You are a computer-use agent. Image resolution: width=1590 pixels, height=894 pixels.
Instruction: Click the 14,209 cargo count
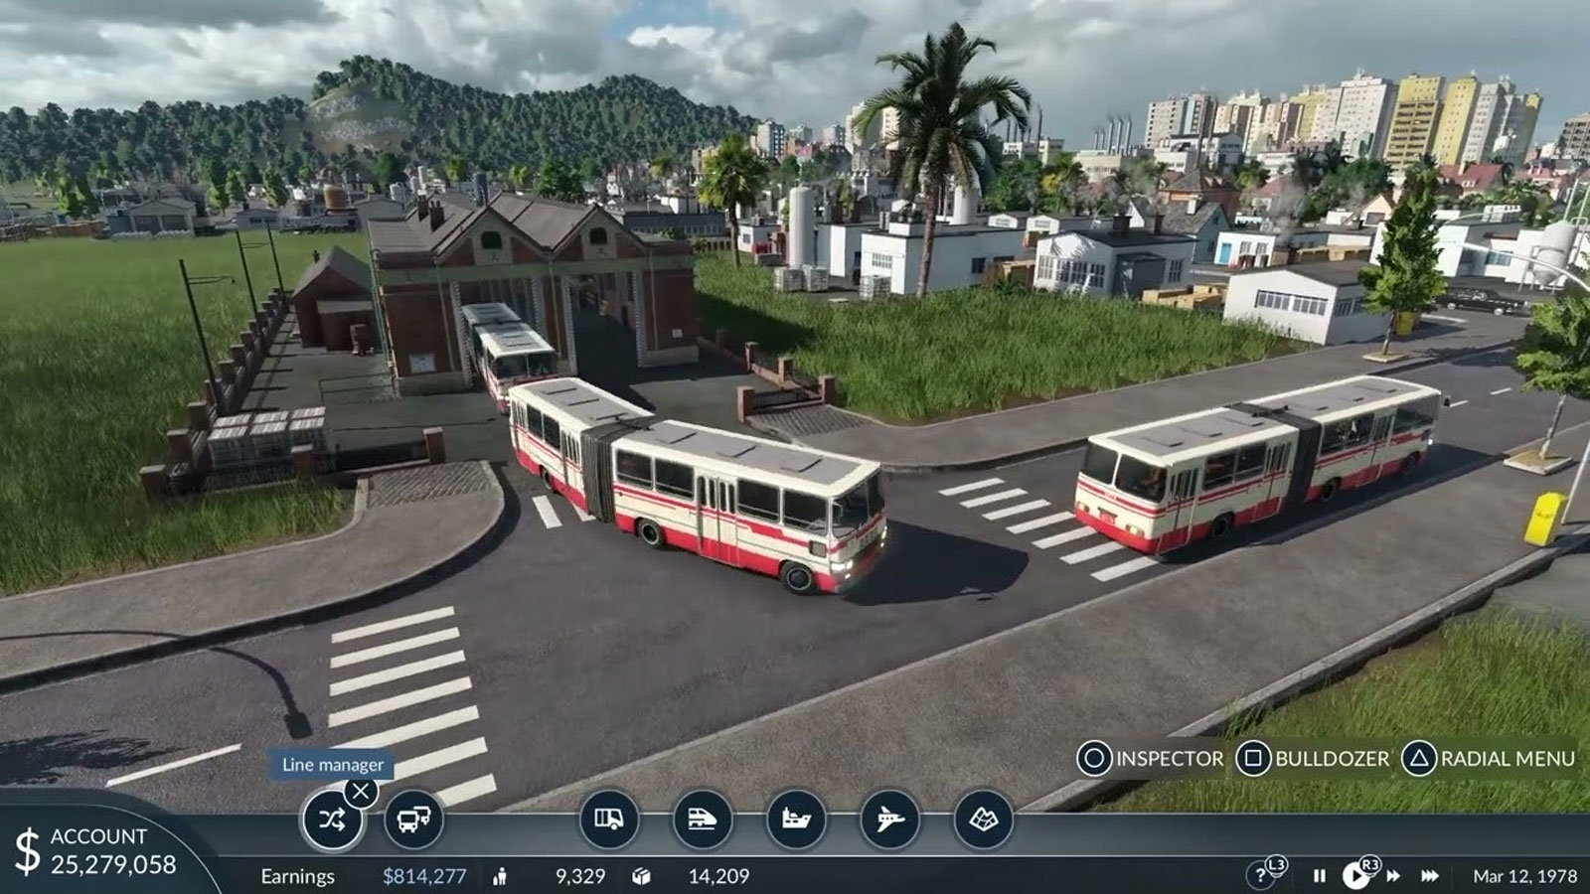(x=718, y=876)
